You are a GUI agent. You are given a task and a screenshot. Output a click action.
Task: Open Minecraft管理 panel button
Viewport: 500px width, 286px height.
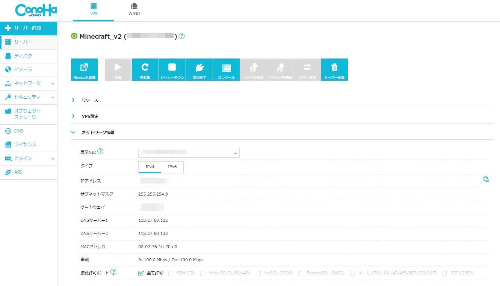point(84,69)
